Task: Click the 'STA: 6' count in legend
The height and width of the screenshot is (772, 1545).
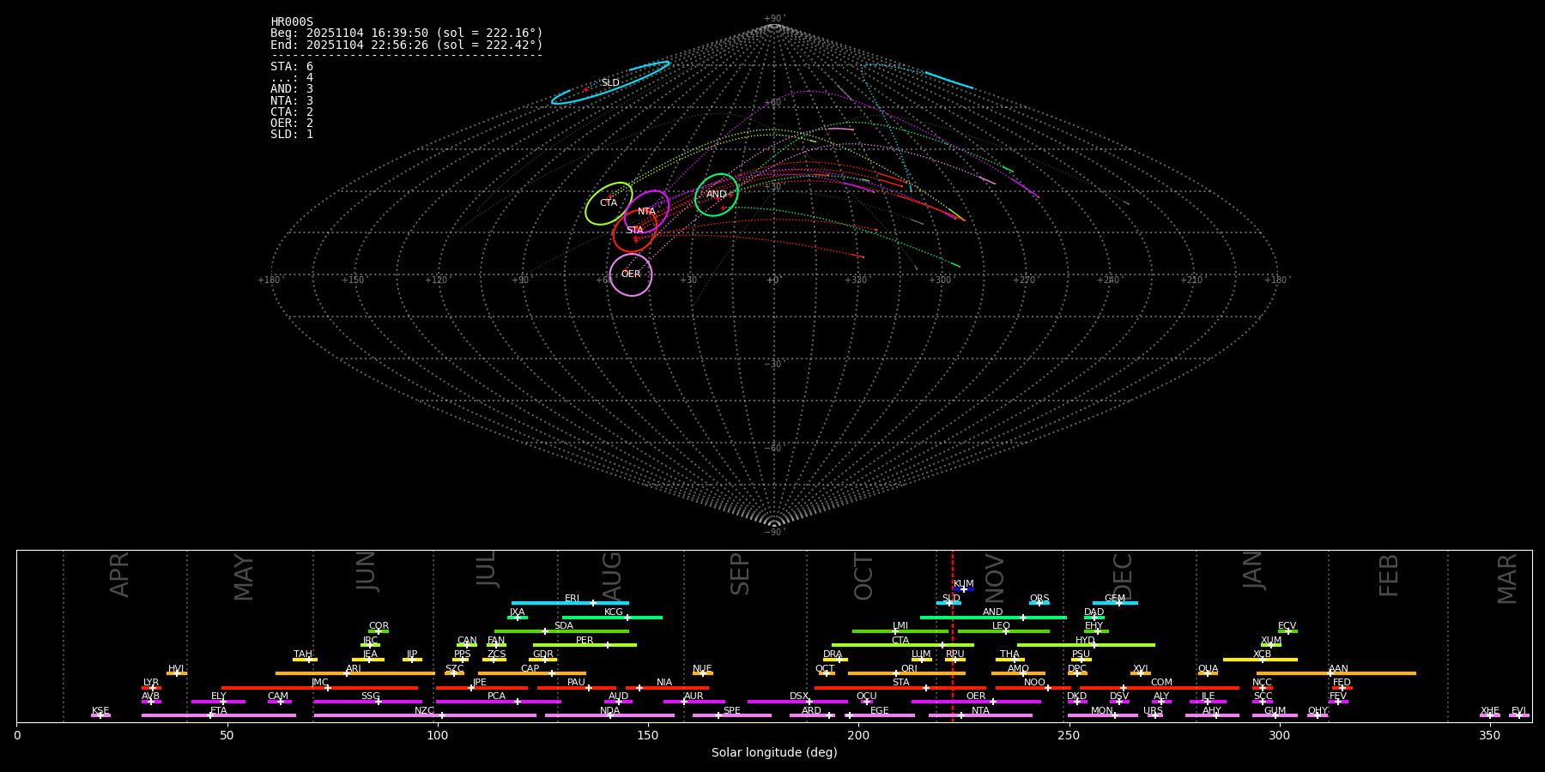Action: click(292, 67)
